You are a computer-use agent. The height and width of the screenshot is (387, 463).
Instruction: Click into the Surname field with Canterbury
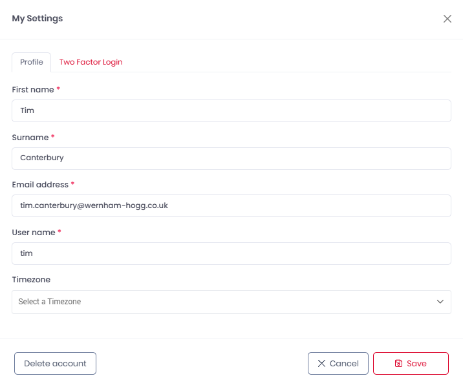pos(231,158)
